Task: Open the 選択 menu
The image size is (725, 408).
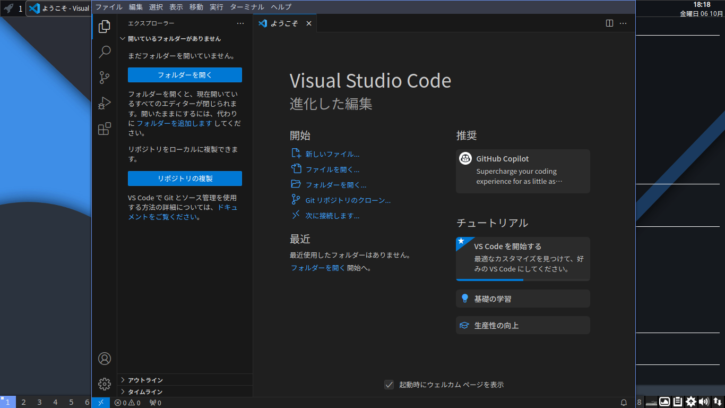Action: [x=156, y=7]
